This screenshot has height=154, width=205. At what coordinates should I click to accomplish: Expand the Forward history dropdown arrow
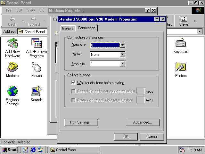pyautogui.click(x=45, y=21)
